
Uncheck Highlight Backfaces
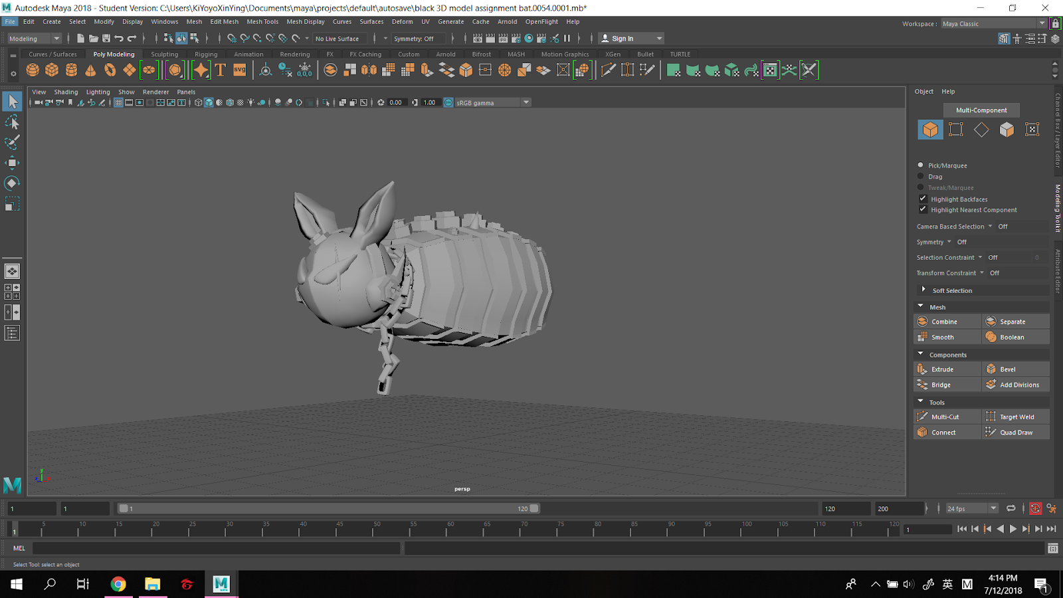(x=923, y=199)
